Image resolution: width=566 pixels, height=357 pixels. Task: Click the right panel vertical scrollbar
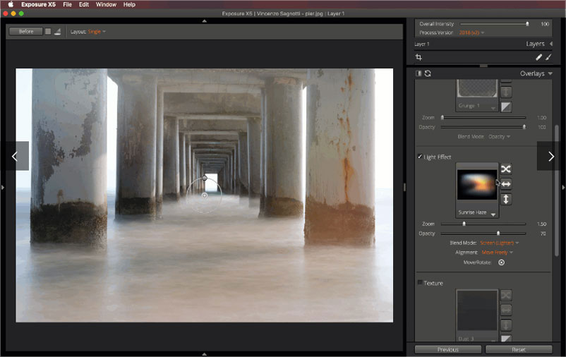557,191
